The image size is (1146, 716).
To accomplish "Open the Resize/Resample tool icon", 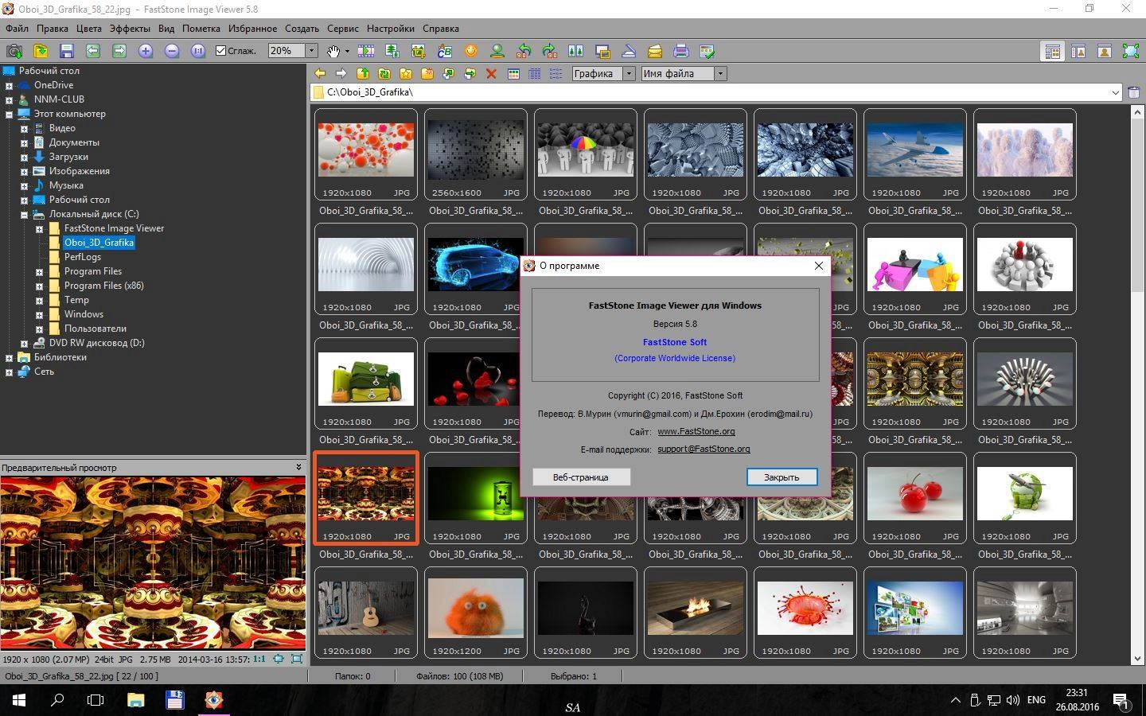I will click(392, 51).
